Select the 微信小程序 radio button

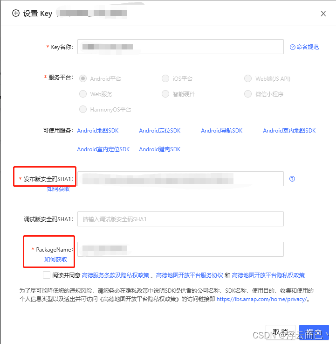[248, 94]
